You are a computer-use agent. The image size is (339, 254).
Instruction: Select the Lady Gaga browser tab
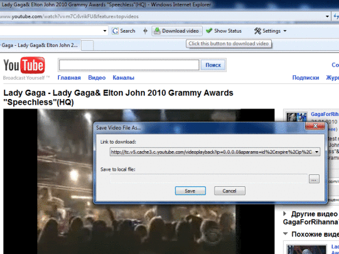point(40,45)
